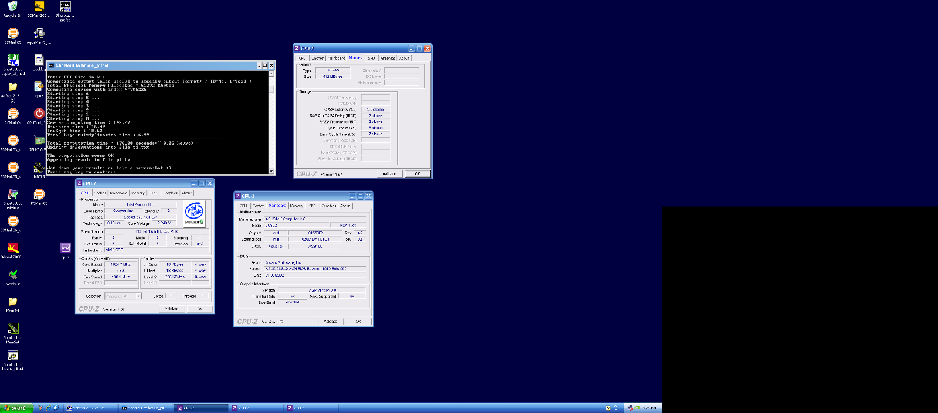
Task: Open About tab in Intel Pentium window
Action: point(186,193)
